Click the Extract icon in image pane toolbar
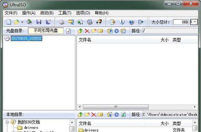The image size is (201, 132). click(110, 31)
